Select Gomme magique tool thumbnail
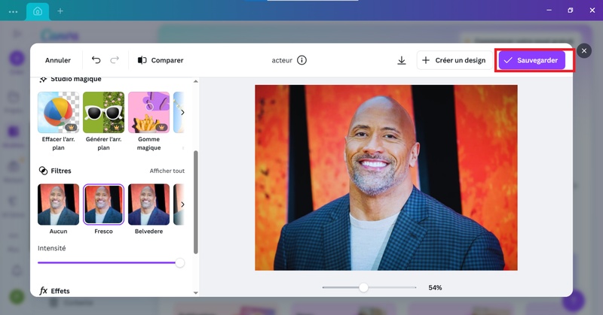This screenshot has width=603, height=315. [148, 113]
